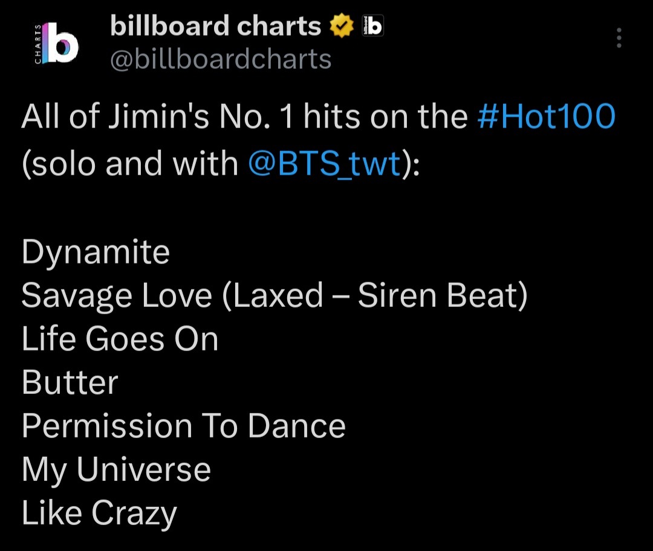653x551 pixels.
Task: Click the gold verified checkmark badge
Action: 342,26
